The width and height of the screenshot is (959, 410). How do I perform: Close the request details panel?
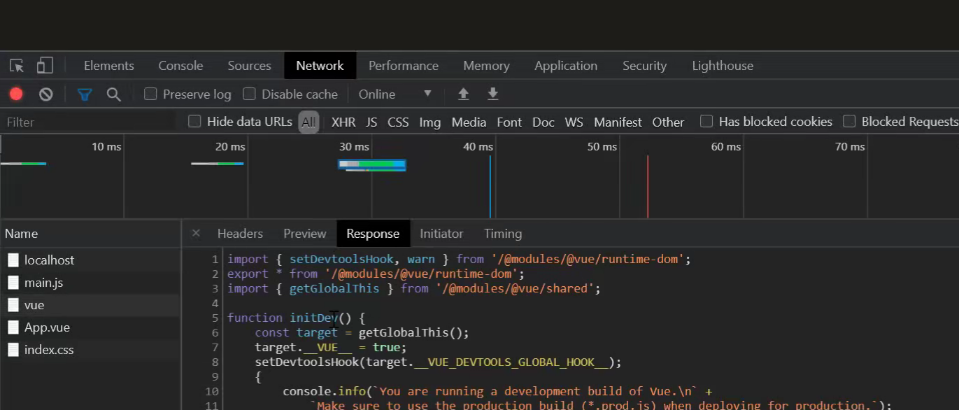pyautogui.click(x=196, y=233)
